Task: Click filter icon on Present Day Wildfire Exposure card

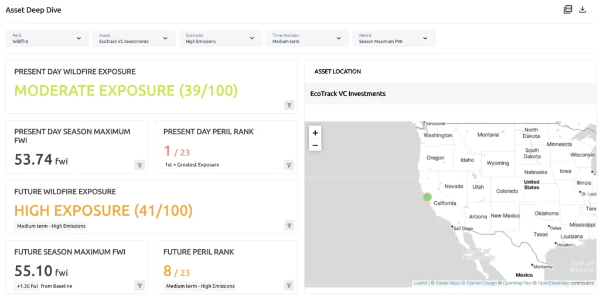Action: point(289,105)
